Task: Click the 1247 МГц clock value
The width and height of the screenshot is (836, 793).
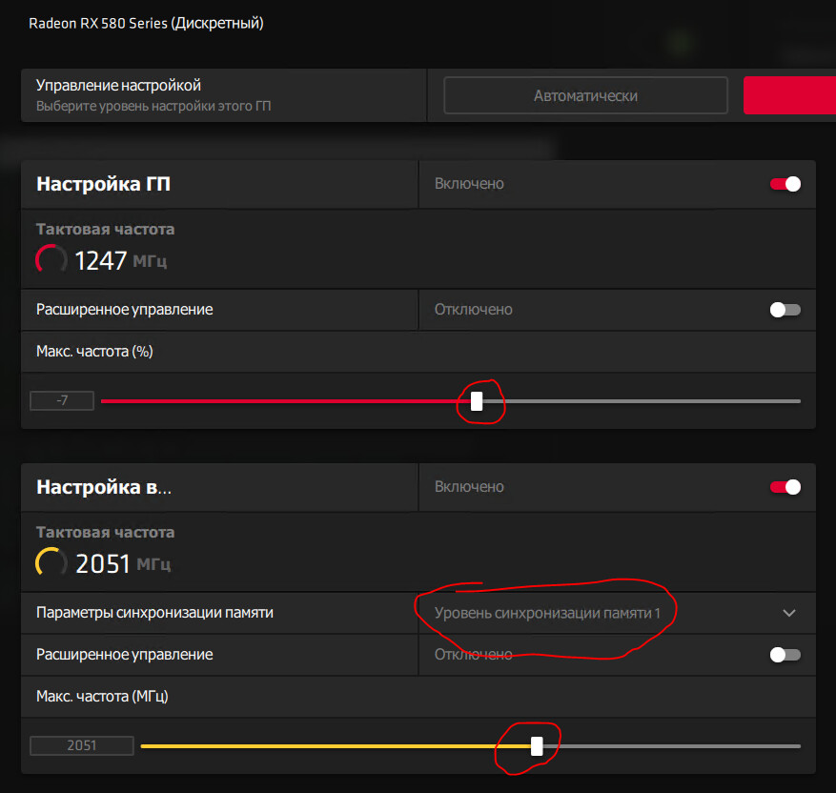Action: tap(120, 260)
